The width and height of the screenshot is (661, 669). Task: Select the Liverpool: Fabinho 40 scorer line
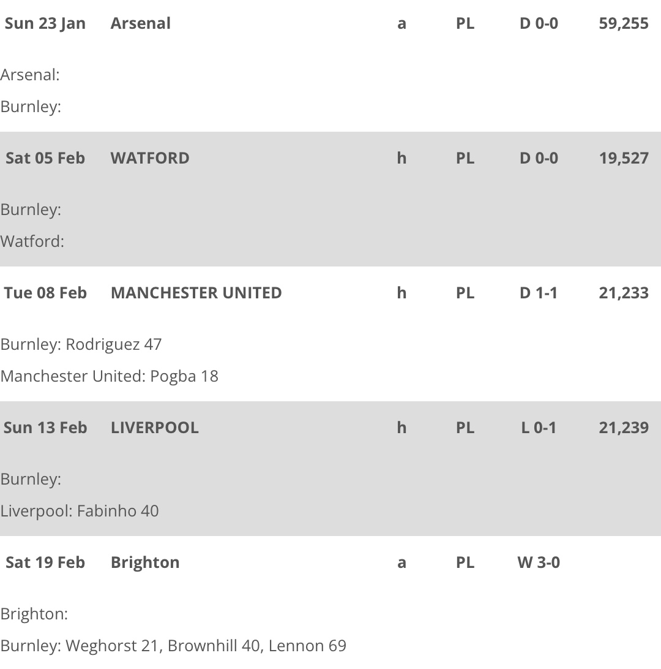pyautogui.click(x=80, y=511)
